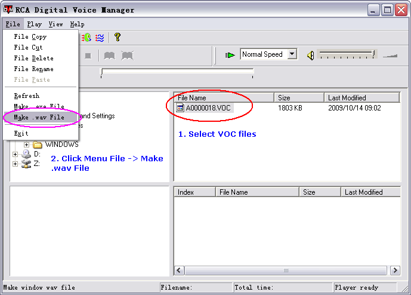Click the stop playback square button

(x=88, y=56)
